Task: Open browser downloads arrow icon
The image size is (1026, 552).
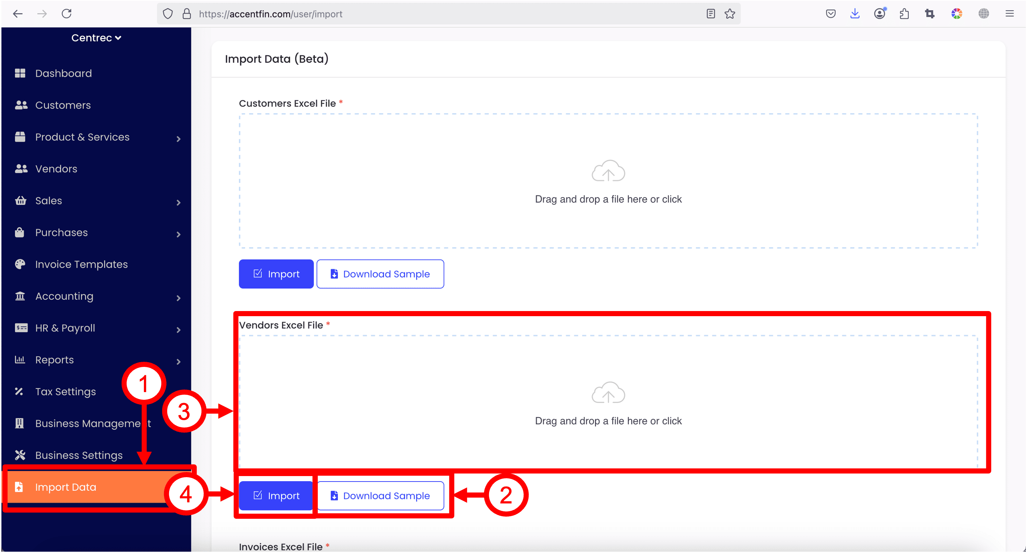Action: [855, 14]
